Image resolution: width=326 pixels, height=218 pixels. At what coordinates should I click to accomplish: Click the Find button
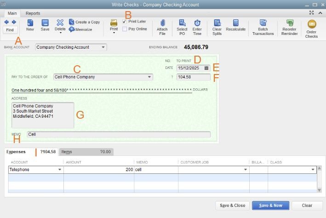click(10, 30)
